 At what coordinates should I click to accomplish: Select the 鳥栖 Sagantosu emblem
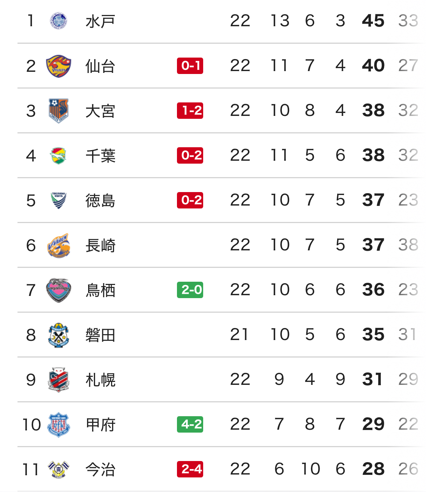tap(58, 290)
